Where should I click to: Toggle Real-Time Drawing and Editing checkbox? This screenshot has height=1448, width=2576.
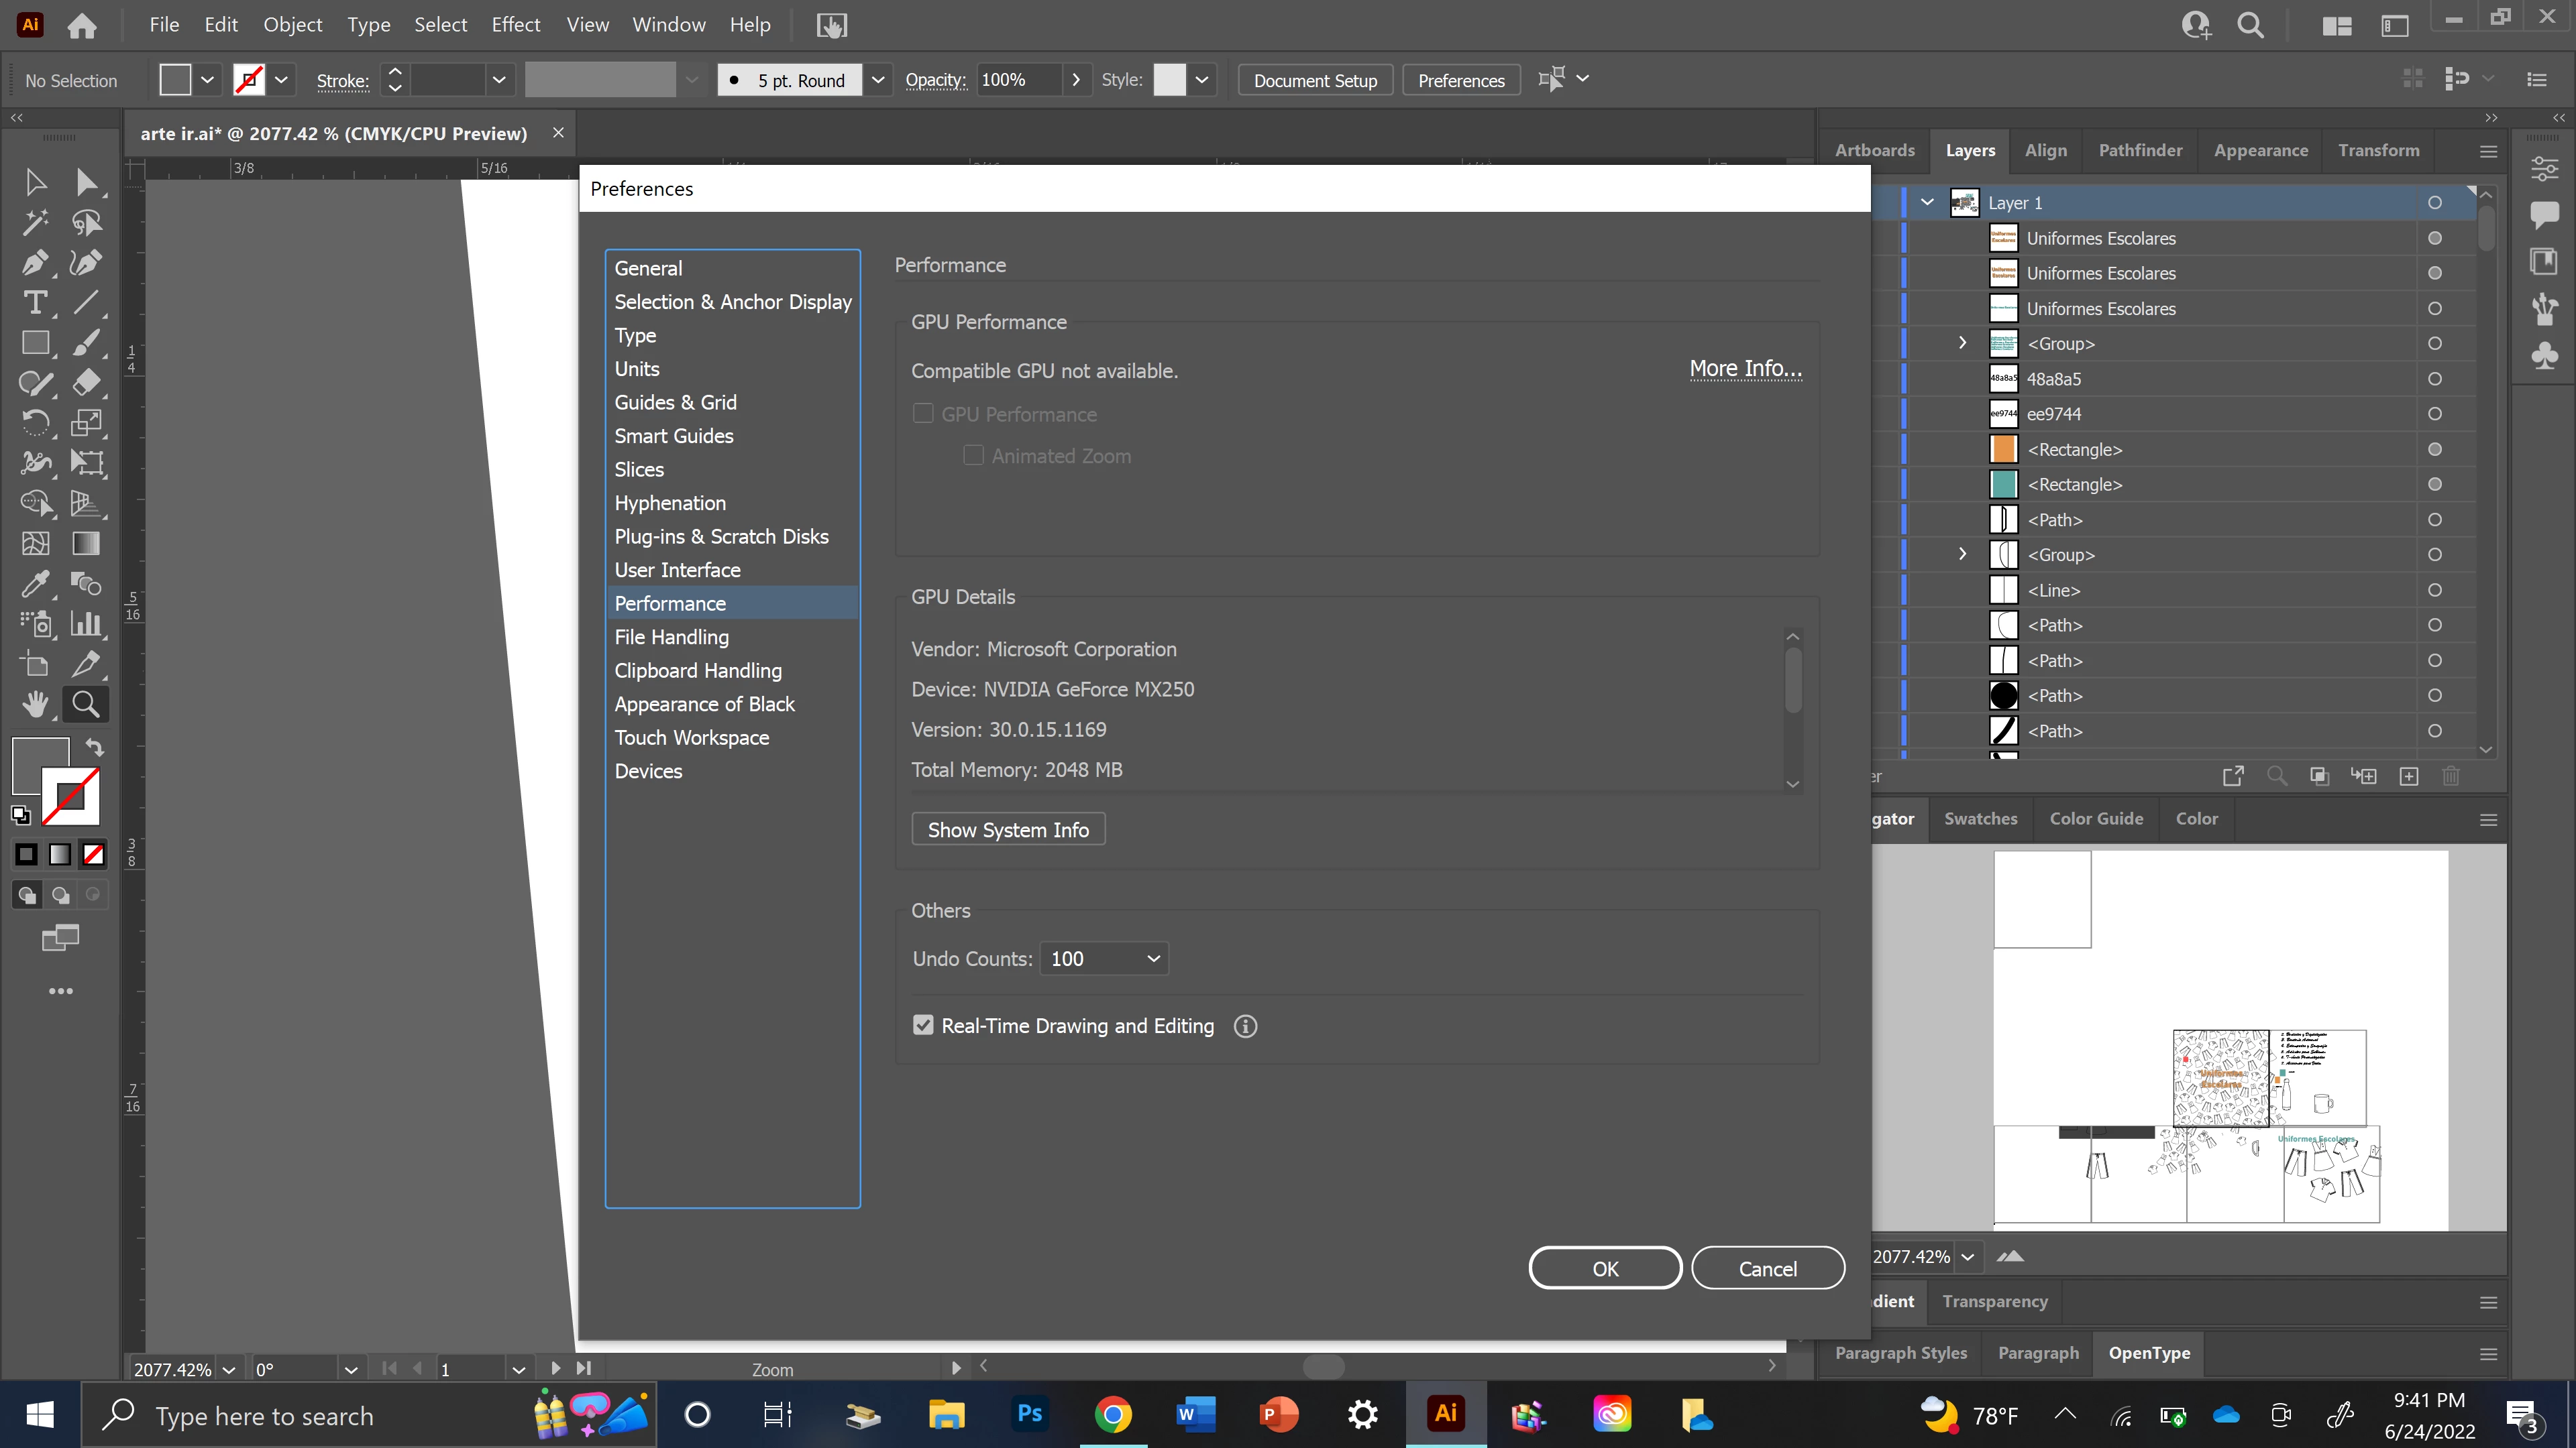(x=923, y=1025)
